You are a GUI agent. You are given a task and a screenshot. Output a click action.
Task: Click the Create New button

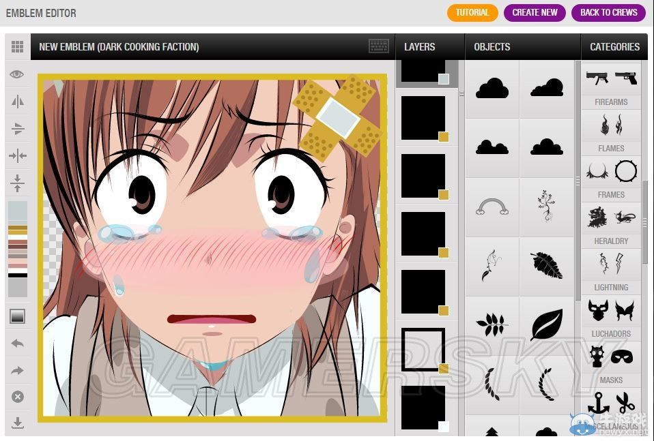point(535,12)
